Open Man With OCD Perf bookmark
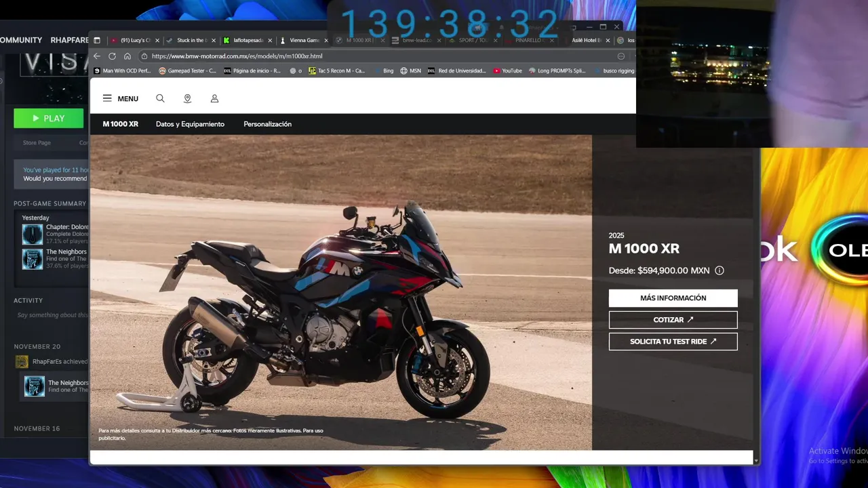Viewport: 868px width, 488px height. (122, 70)
